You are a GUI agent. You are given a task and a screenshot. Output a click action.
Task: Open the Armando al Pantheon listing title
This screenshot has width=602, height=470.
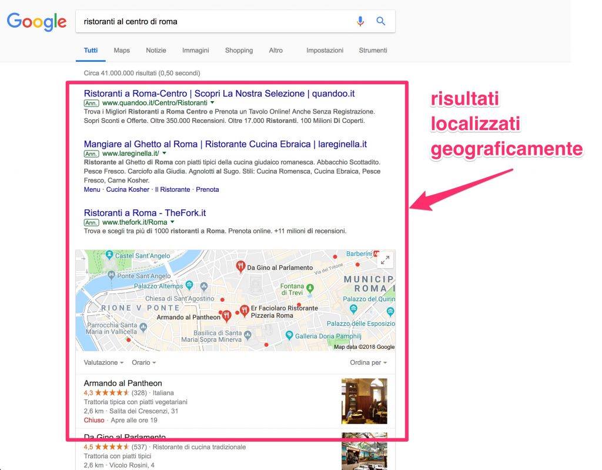tap(123, 383)
